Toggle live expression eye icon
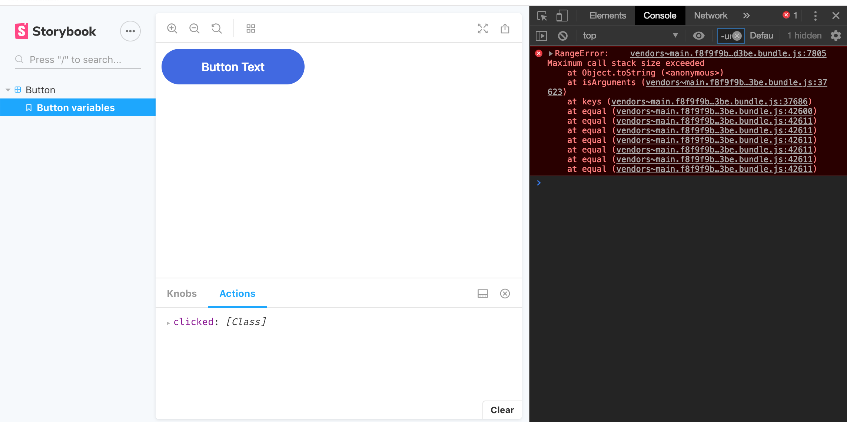The width and height of the screenshot is (847, 422). coord(698,36)
